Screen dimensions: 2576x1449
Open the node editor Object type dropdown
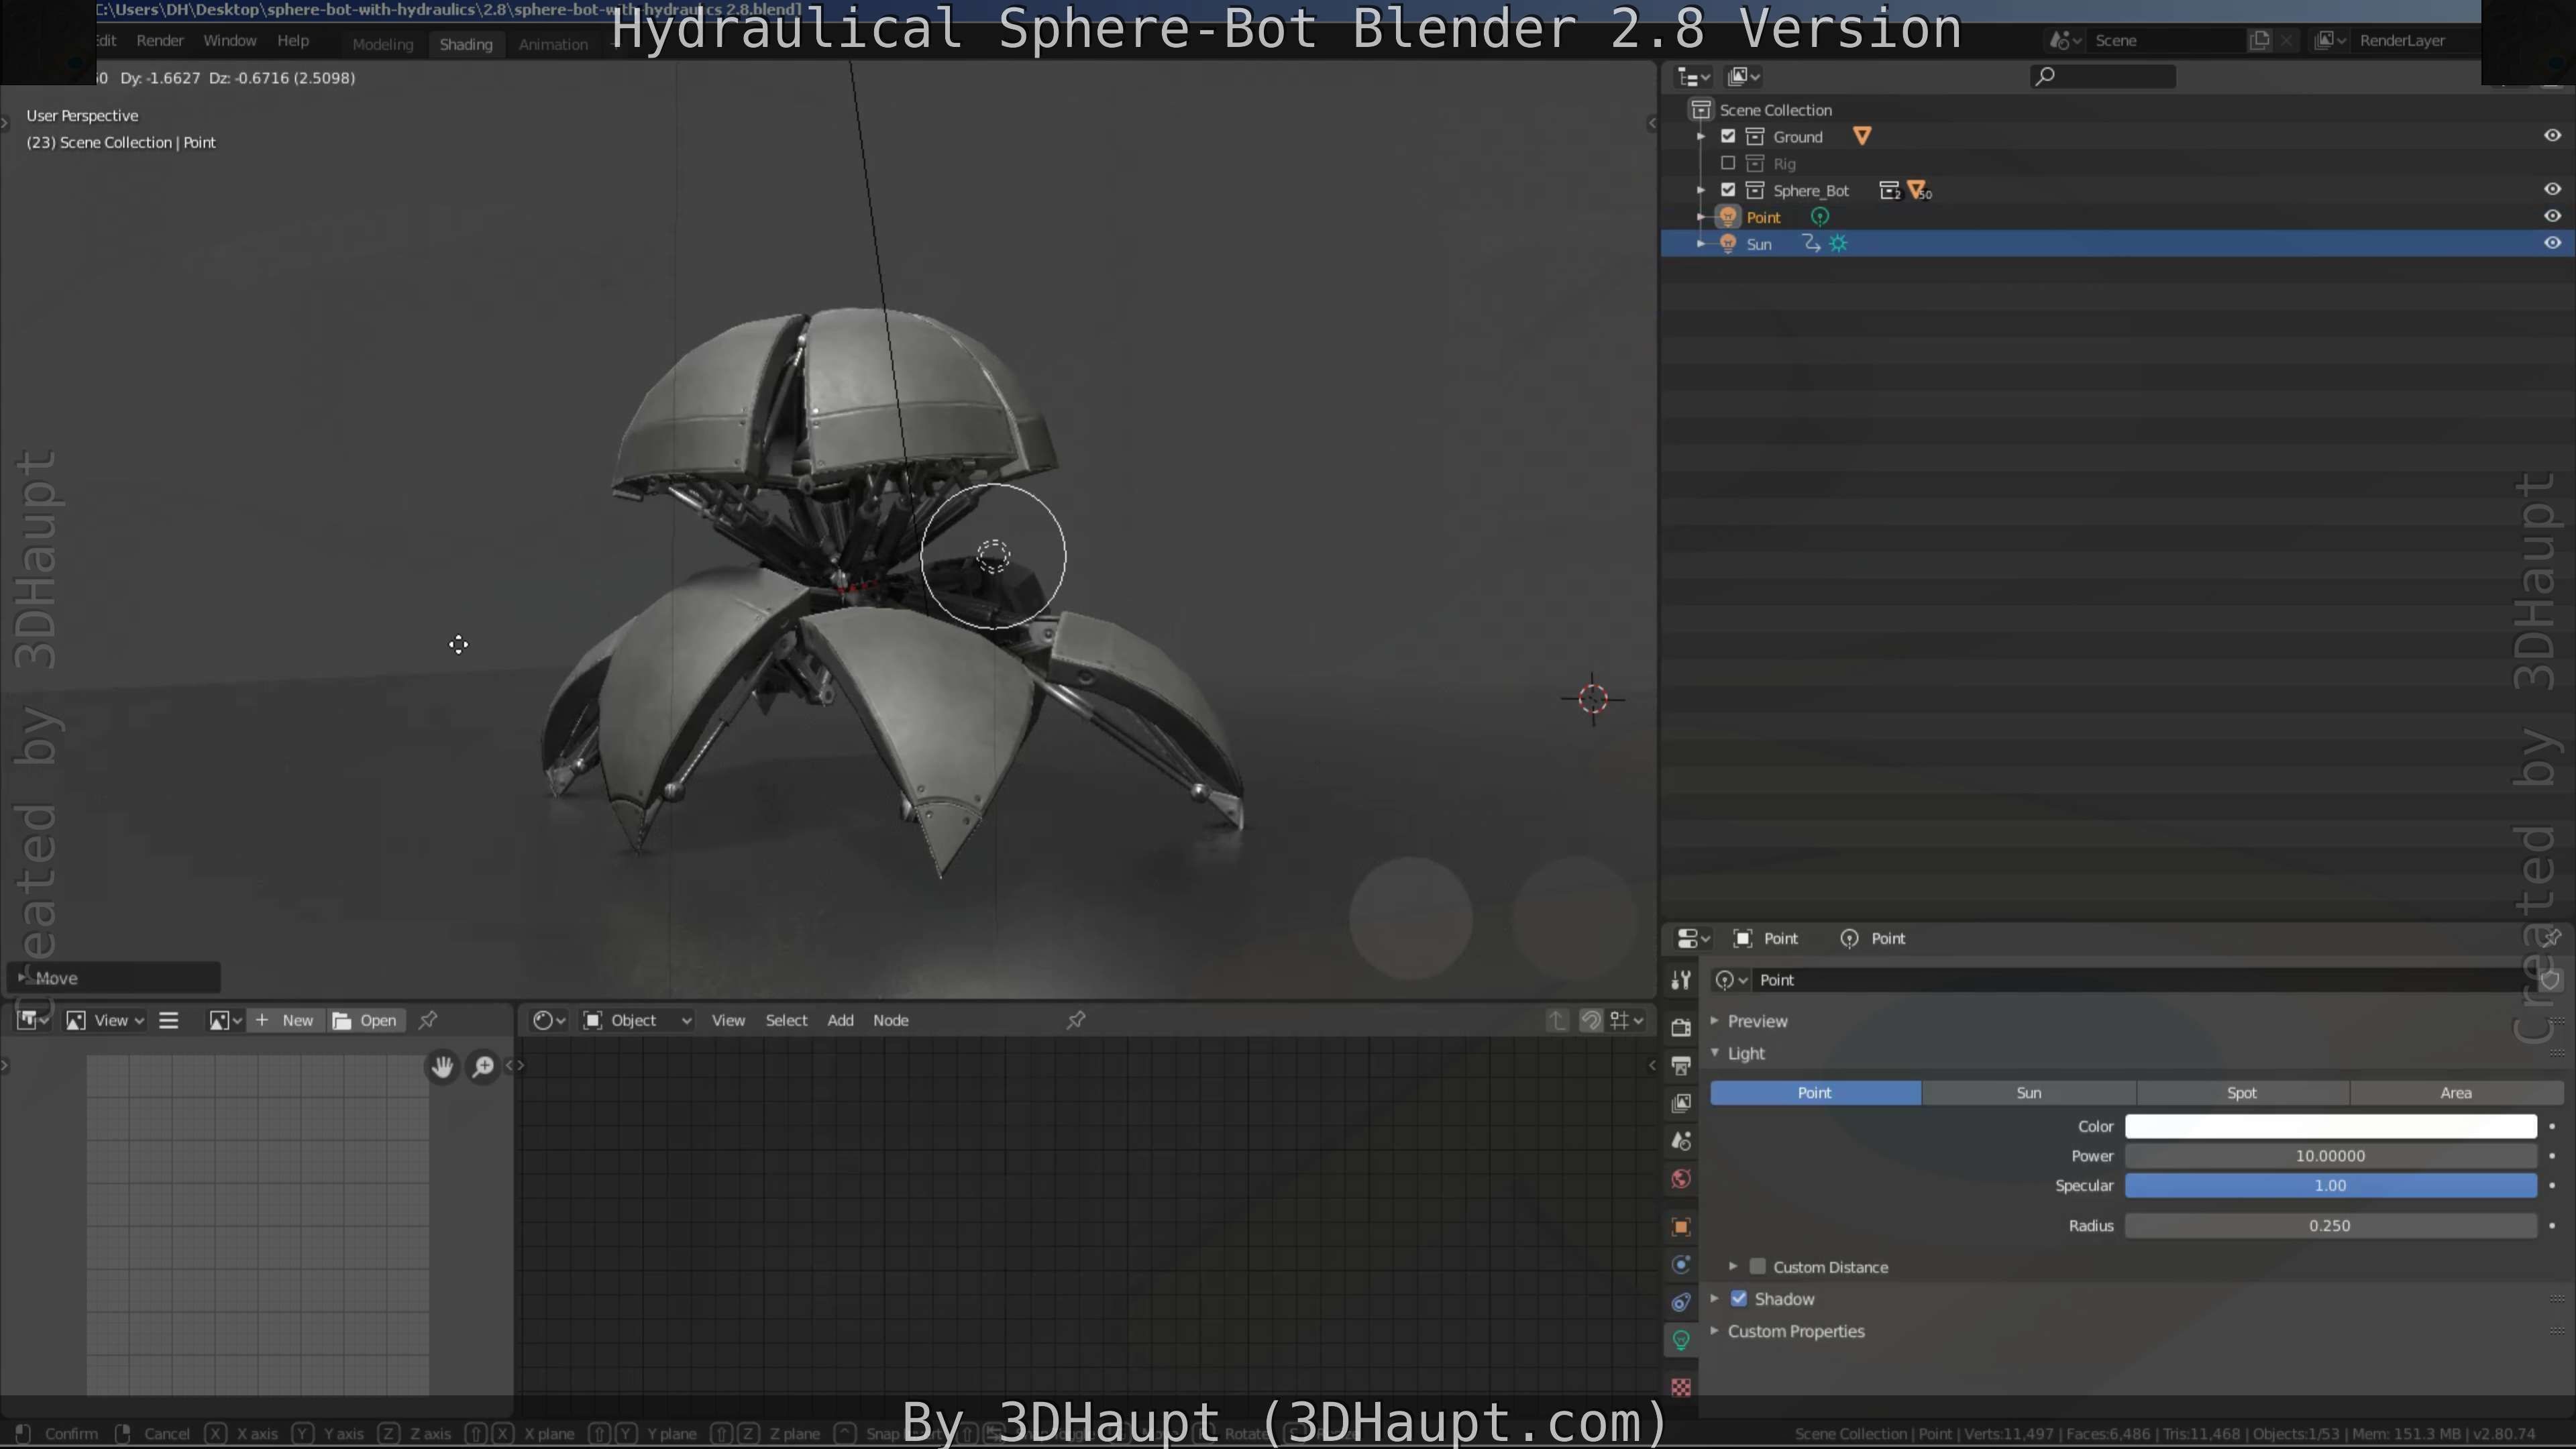click(x=638, y=1020)
